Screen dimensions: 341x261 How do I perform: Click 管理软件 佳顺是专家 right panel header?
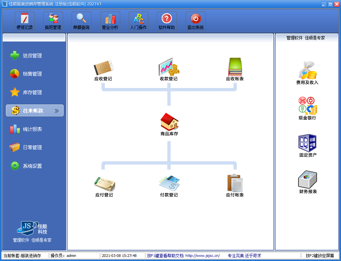(x=306, y=38)
